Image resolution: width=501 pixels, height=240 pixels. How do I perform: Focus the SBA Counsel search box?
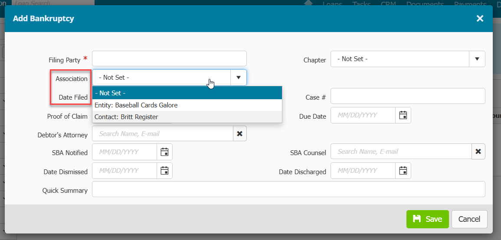click(401, 152)
